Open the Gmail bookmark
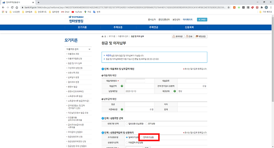Screen dimensions: 274x148 click(x=65, y=12)
